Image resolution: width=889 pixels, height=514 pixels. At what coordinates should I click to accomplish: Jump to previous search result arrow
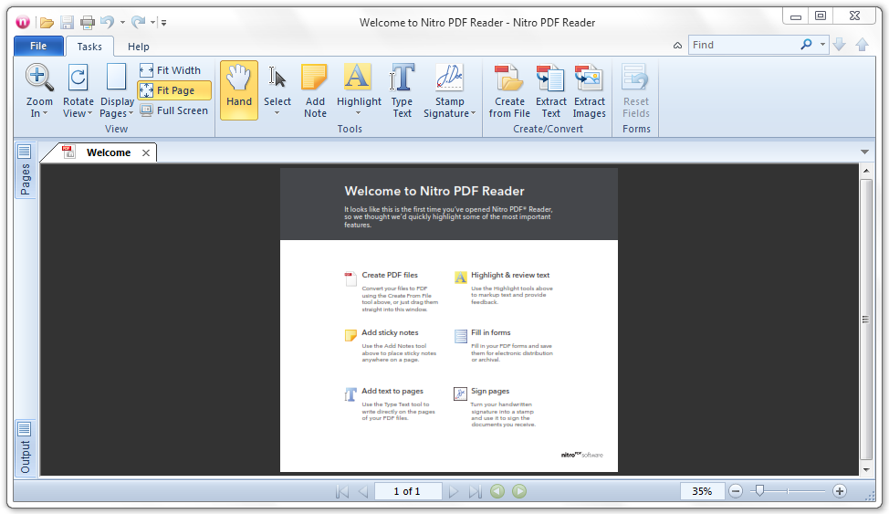coord(863,45)
